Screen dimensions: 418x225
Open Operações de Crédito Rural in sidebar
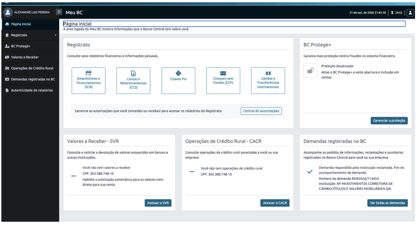click(x=30, y=68)
